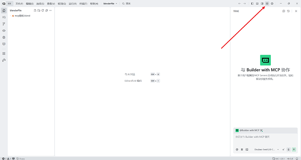
Task: Open the Explorer view in activity bar
Action: pyautogui.click(x=4, y=10)
